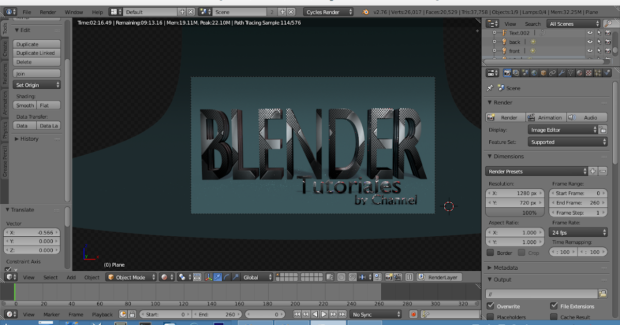Open the World properties tab
The width and height of the screenshot is (620, 325).
coord(534,72)
